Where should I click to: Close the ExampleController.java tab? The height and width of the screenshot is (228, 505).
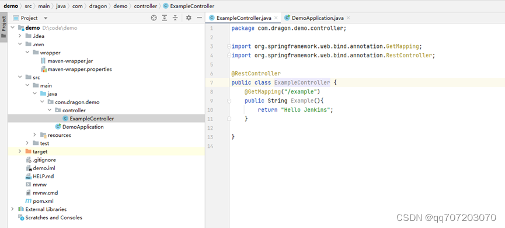[276, 18]
